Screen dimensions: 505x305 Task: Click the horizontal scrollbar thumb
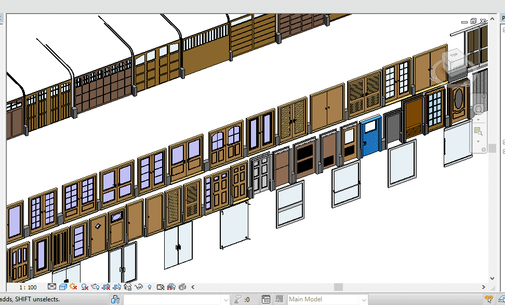click(338, 287)
